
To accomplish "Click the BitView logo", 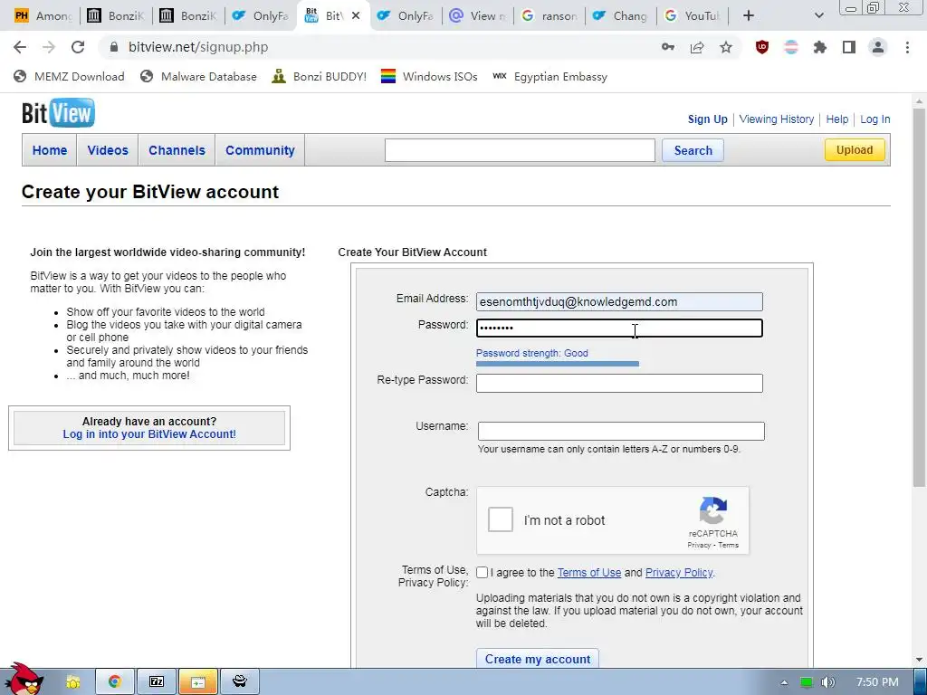I will pos(58,113).
